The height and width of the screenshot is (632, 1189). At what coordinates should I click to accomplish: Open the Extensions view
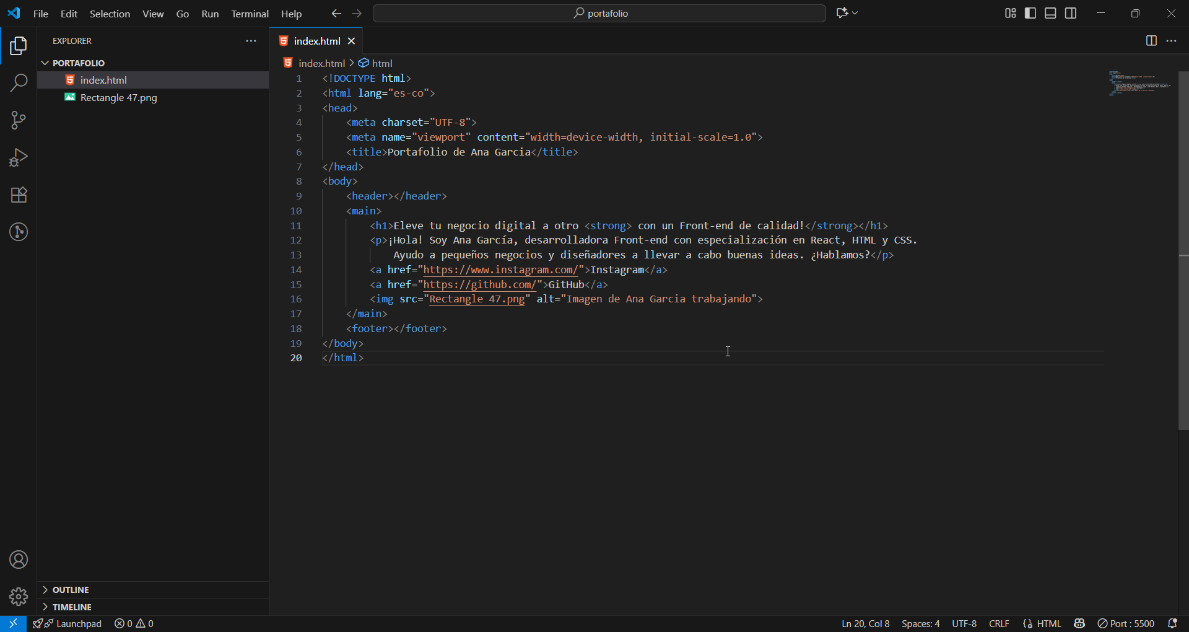[19, 195]
